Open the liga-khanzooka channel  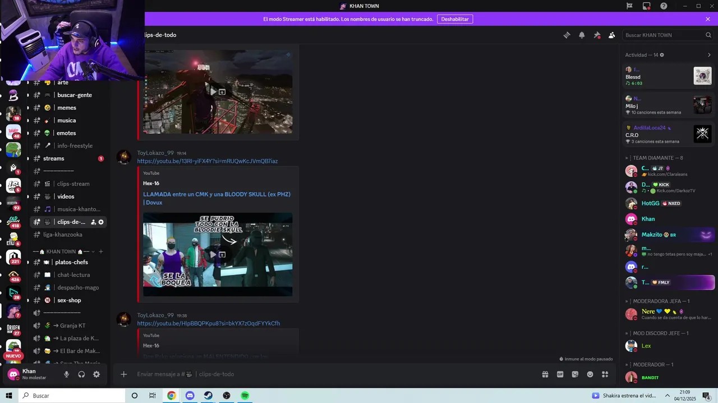click(68, 235)
